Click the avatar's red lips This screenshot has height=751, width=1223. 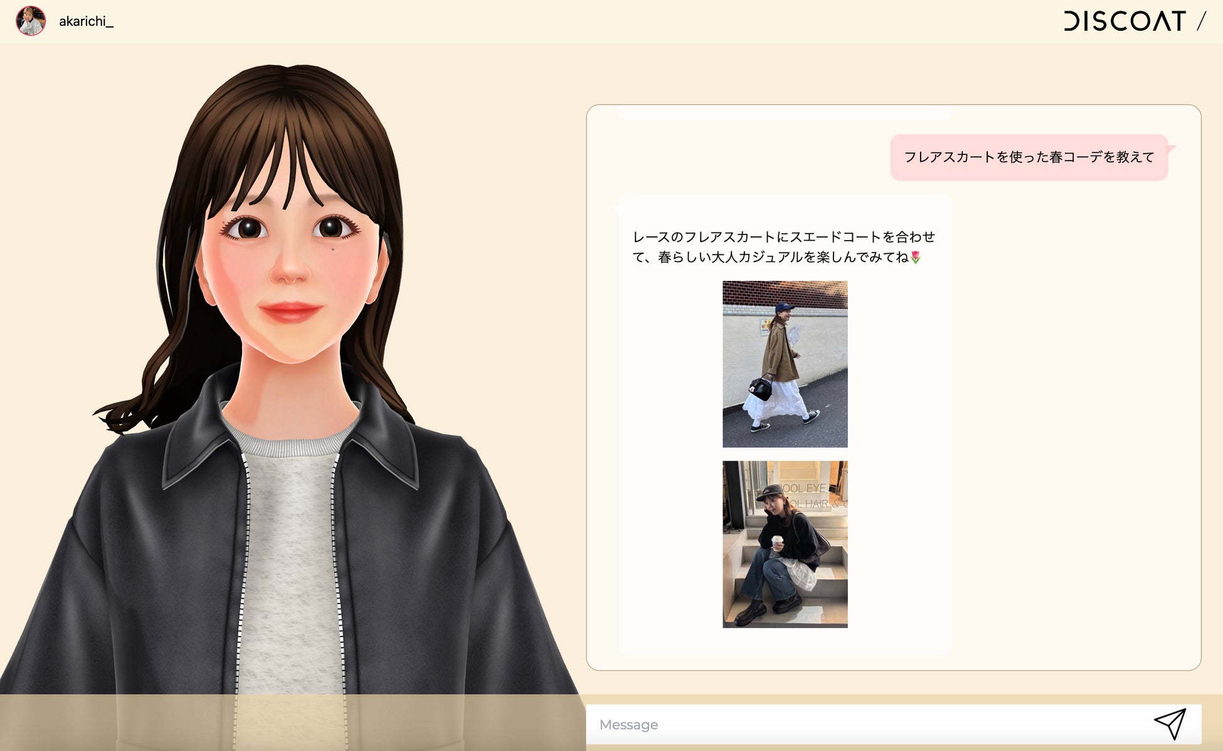(x=290, y=310)
